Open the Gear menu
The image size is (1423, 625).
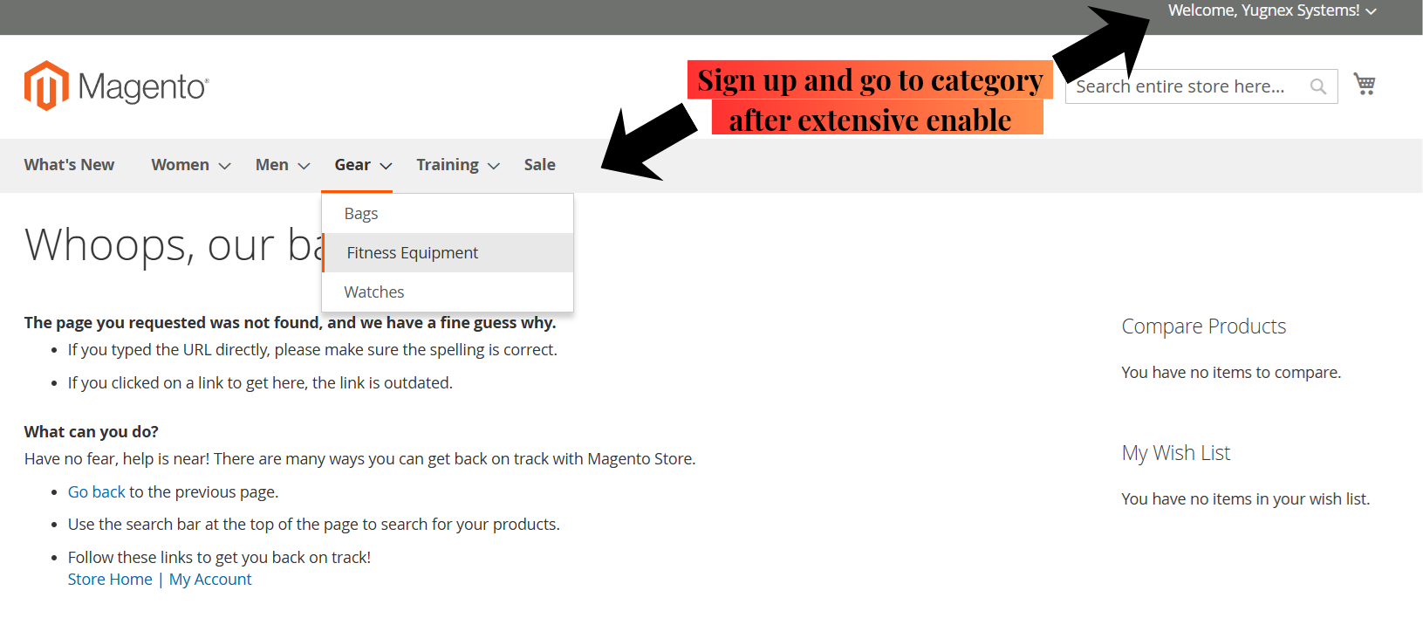pyautogui.click(x=352, y=165)
